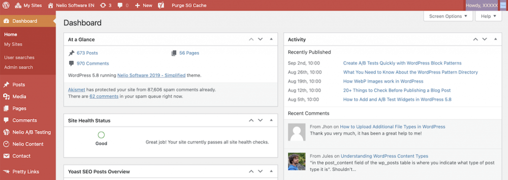Move At a Glance widget up
Screen dimensions: 508x180
coord(251,39)
